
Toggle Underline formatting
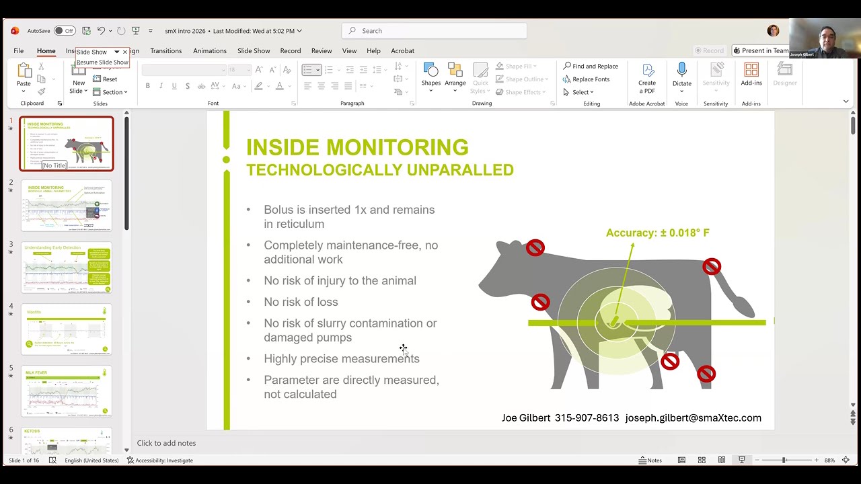coord(174,86)
